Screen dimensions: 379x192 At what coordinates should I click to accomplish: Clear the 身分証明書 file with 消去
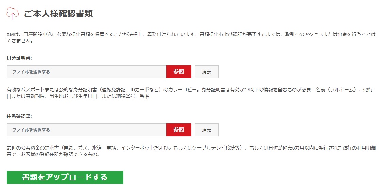coord(207,72)
